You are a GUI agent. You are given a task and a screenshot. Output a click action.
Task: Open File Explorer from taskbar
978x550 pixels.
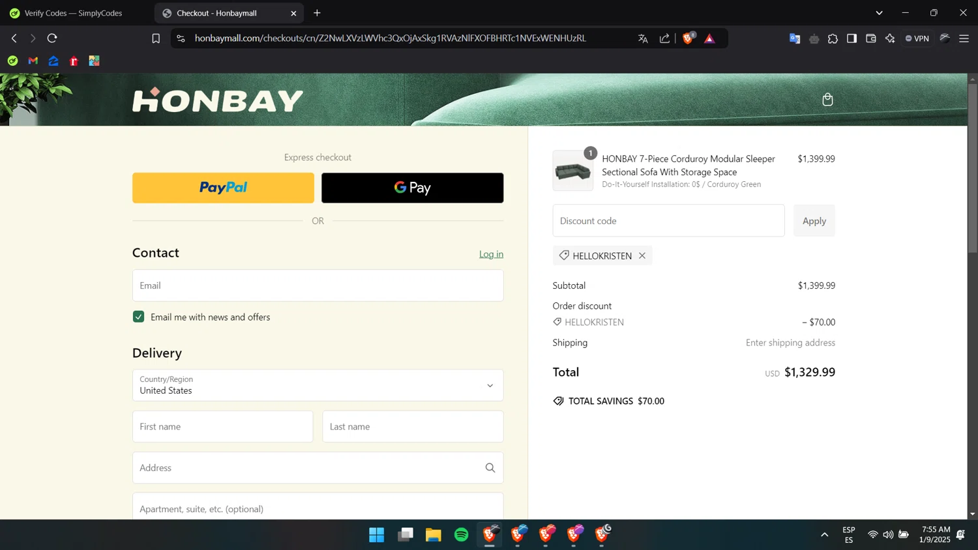434,535
